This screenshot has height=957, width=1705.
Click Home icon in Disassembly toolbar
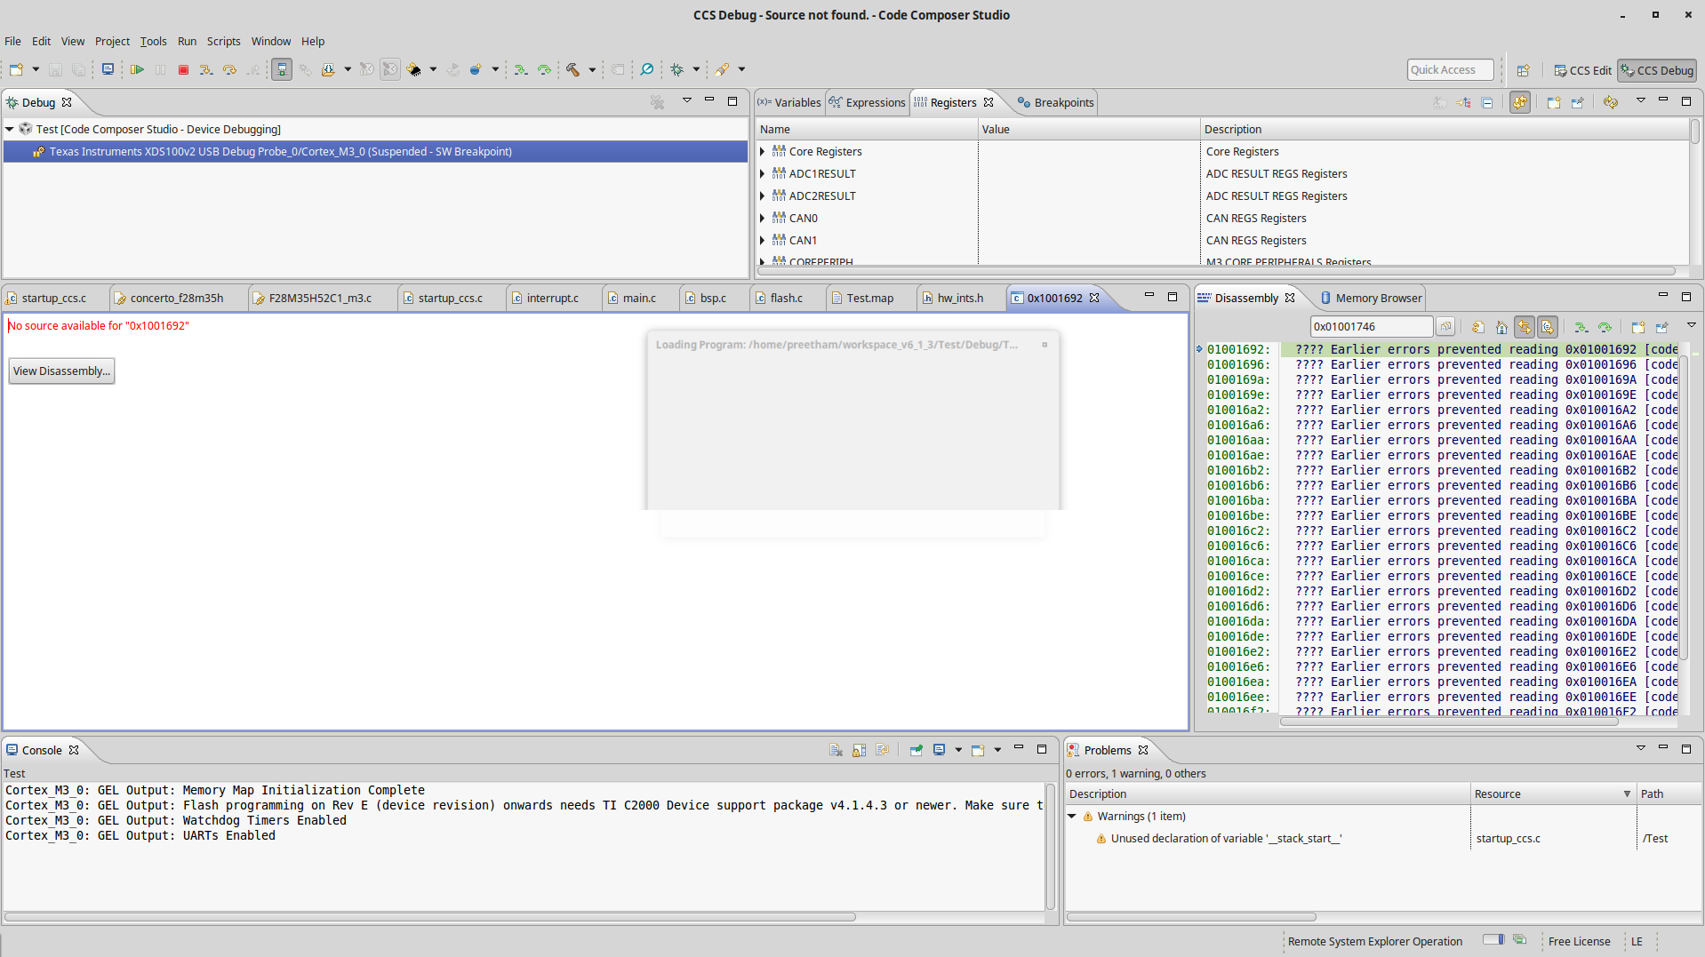point(1501,327)
